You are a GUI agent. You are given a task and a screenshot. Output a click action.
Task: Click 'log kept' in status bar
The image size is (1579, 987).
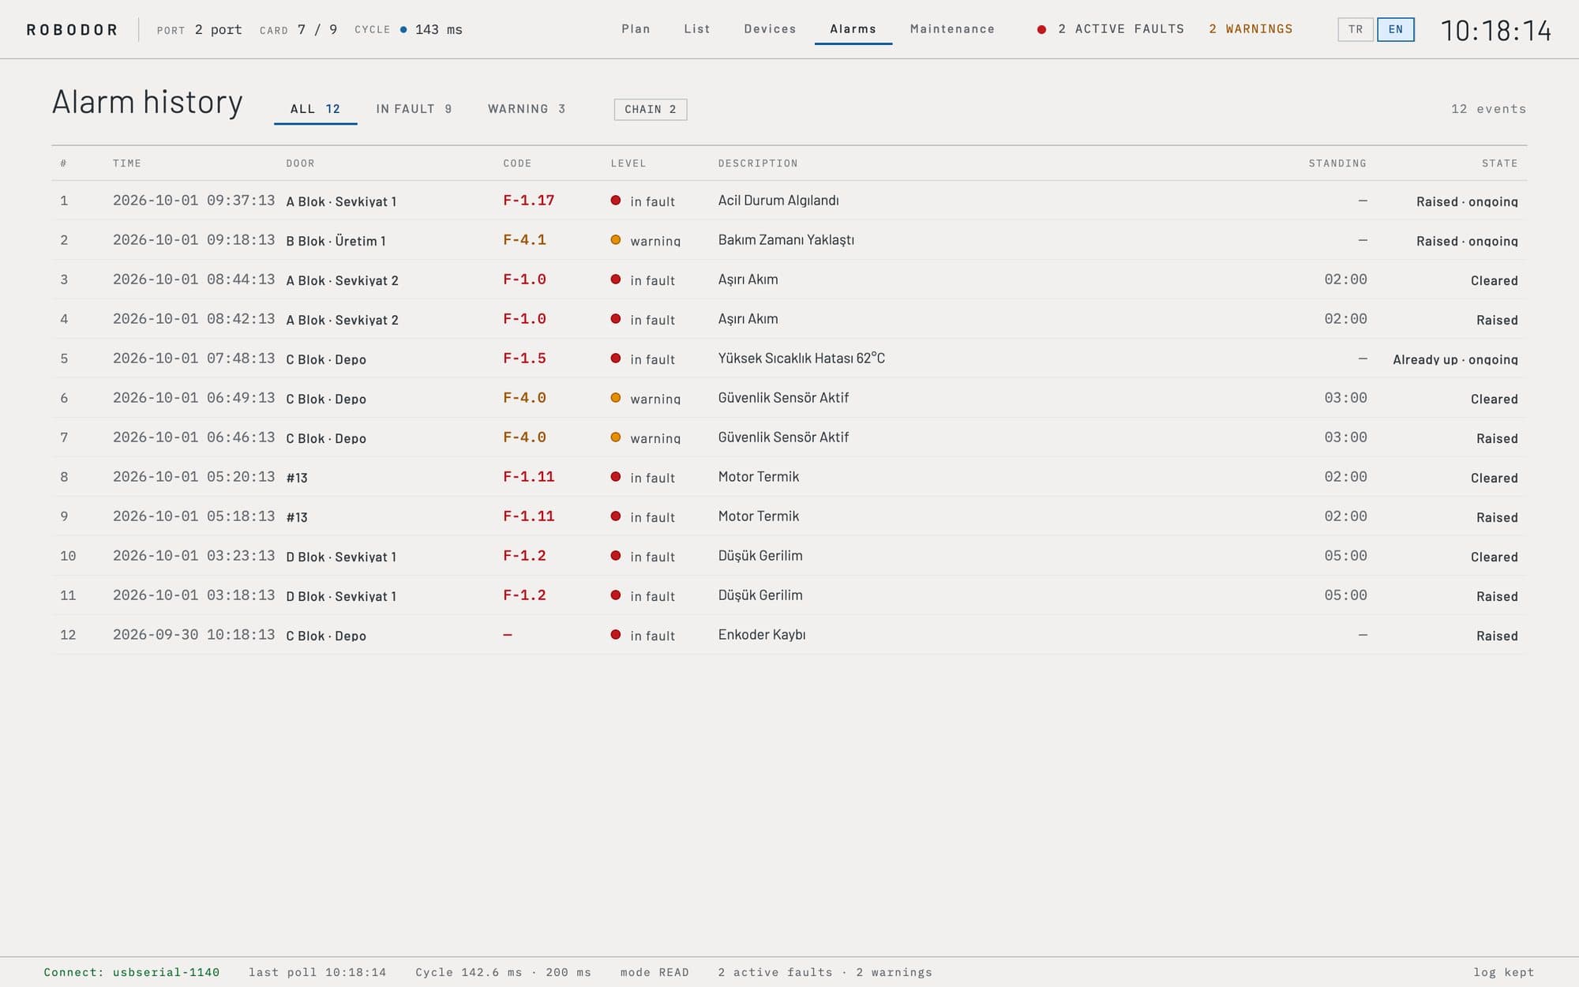point(1503,972)
